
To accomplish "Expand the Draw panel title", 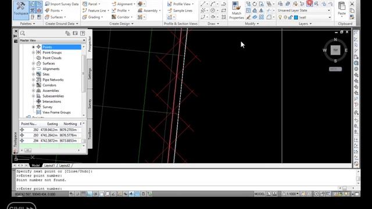I will point(213,24).
